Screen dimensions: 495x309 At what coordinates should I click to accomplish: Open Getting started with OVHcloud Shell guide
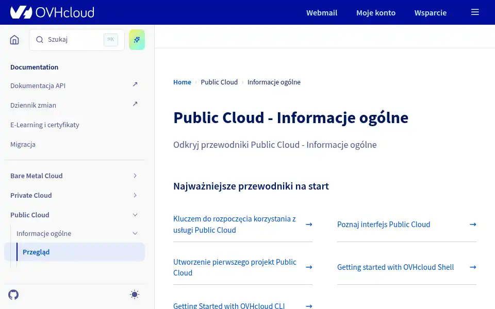pos(395,267)
